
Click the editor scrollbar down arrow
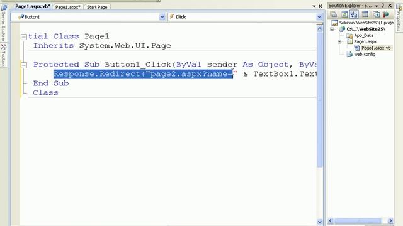point(320,222)
